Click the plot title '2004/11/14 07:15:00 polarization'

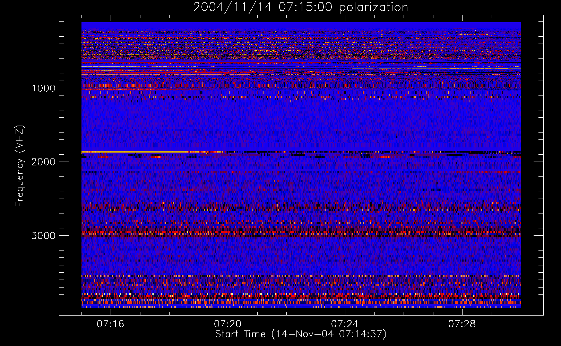[301, 7]
